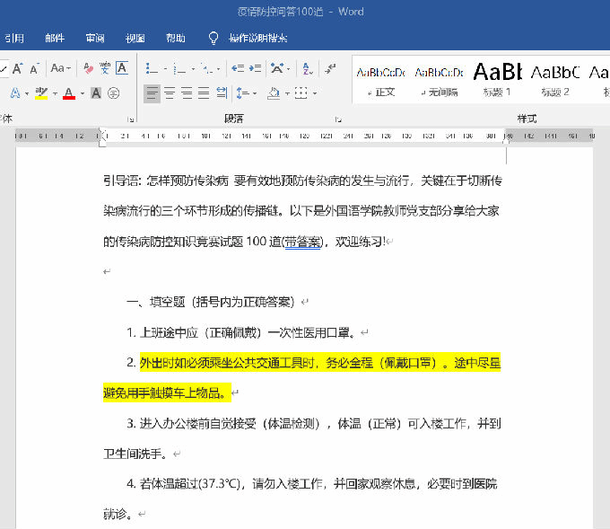Screen dimensions: 610x529
Task: Click the Increase Indent icon
Action: click(253, 68)
